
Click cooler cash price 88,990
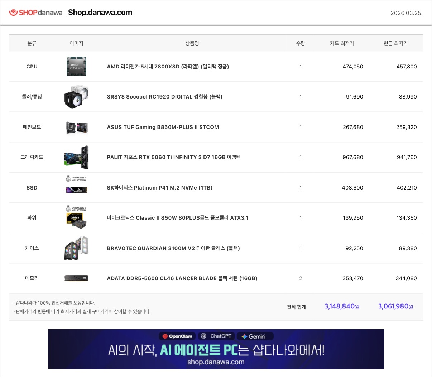point(408,97)
